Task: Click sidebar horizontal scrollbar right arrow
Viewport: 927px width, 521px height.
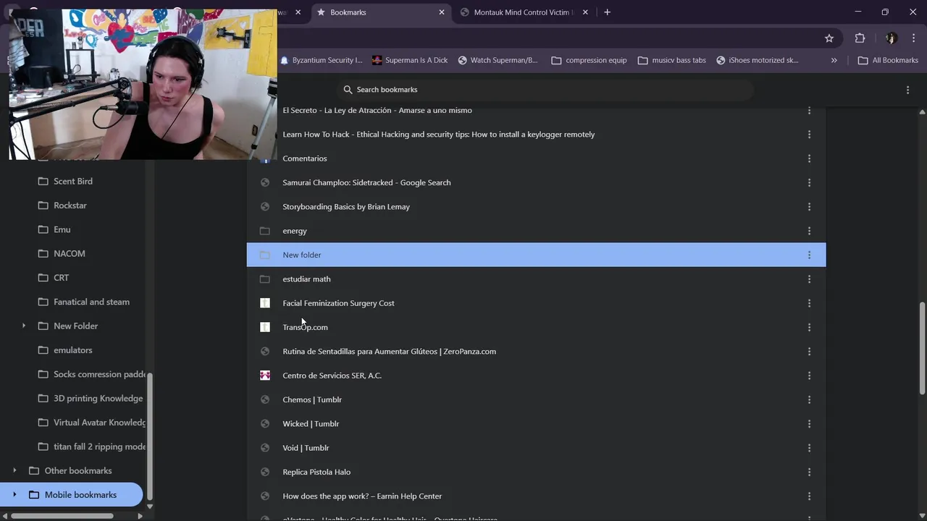Action: [x=140, y=516]
